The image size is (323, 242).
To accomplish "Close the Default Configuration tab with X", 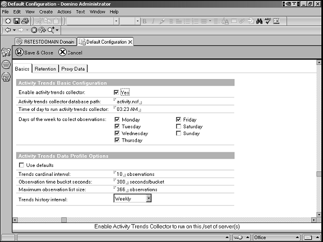I will 130,42.
